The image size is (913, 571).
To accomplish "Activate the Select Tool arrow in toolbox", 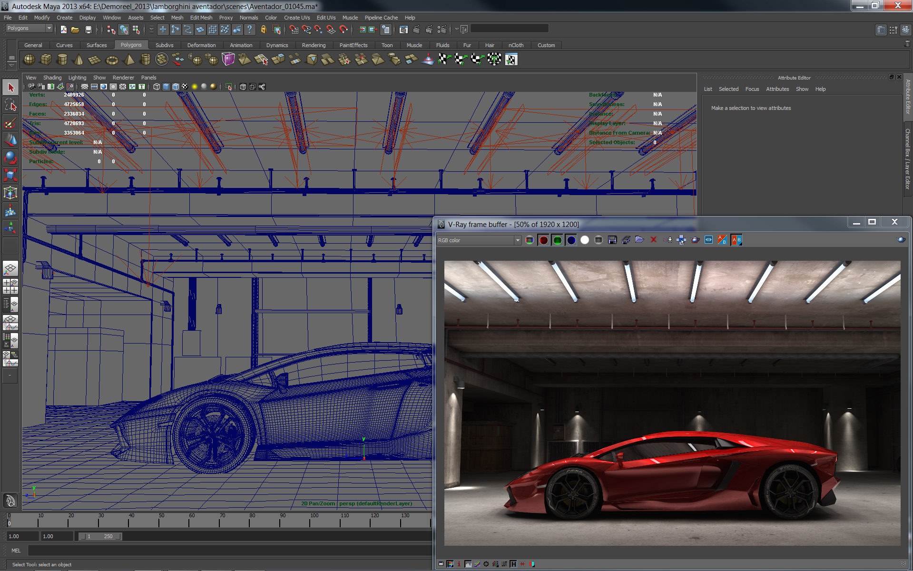I will pyautogui.click(x=10, y=88).
